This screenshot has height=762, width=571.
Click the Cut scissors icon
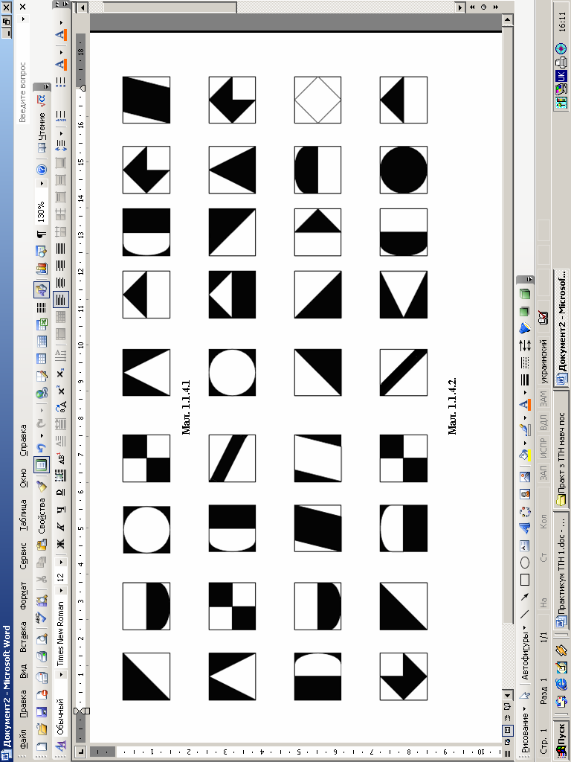click(42, 579)
